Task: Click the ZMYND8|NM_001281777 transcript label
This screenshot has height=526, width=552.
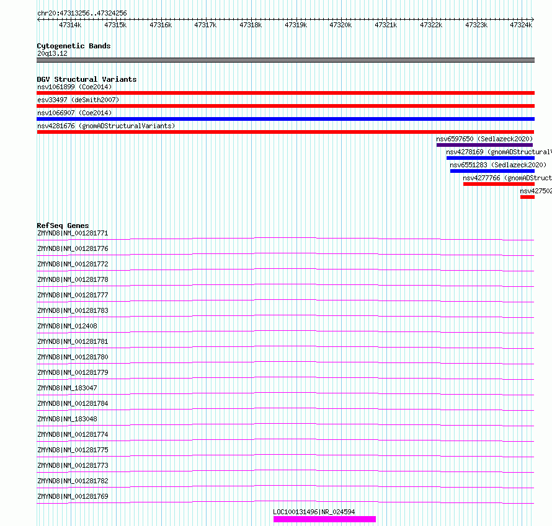Action: 73,295
